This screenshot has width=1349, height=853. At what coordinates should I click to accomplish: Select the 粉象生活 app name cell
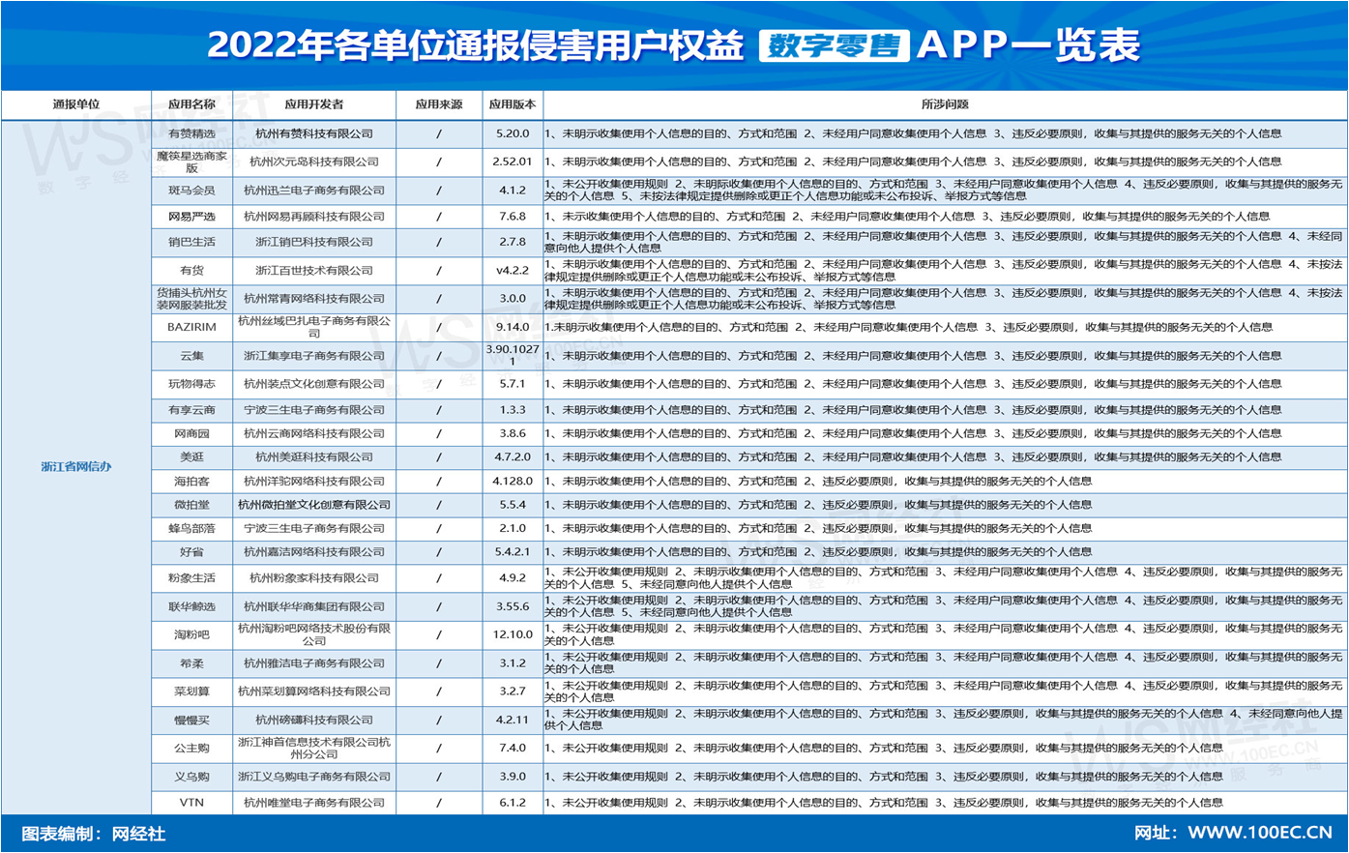pos(191,578)
